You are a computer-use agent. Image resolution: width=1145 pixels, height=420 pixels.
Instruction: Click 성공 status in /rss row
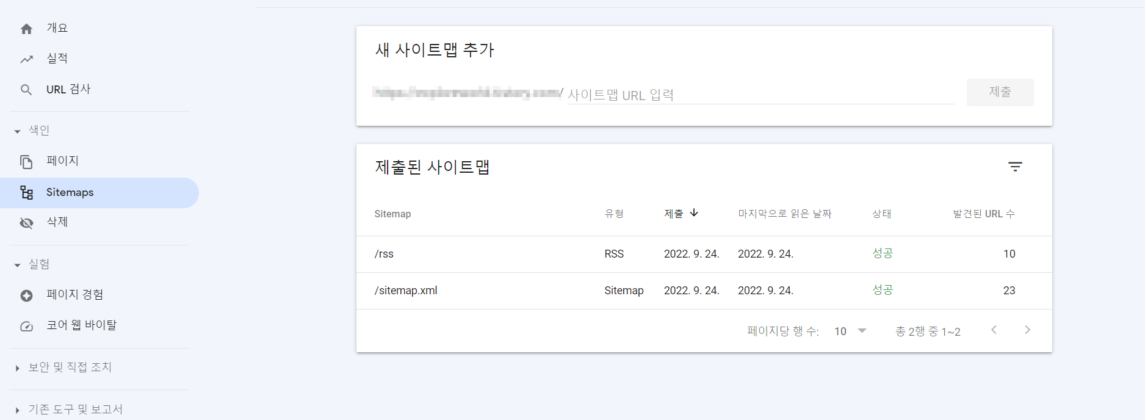[883, 253]
